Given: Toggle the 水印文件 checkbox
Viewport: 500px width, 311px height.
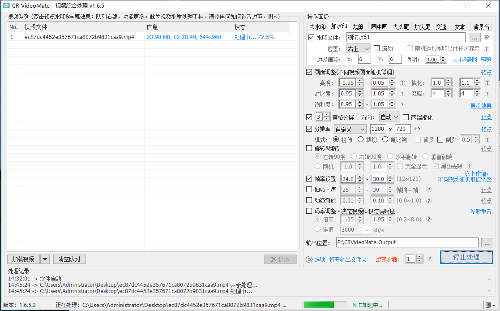Looking at the screenshot, I should (x=311, y=38).
